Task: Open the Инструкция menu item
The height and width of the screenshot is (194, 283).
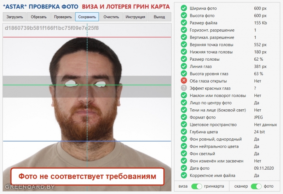Action: click(x=135, y=17)
